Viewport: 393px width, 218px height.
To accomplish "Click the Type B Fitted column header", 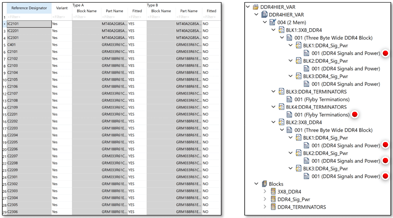I will pyautogui.click(x=211, y=11).
